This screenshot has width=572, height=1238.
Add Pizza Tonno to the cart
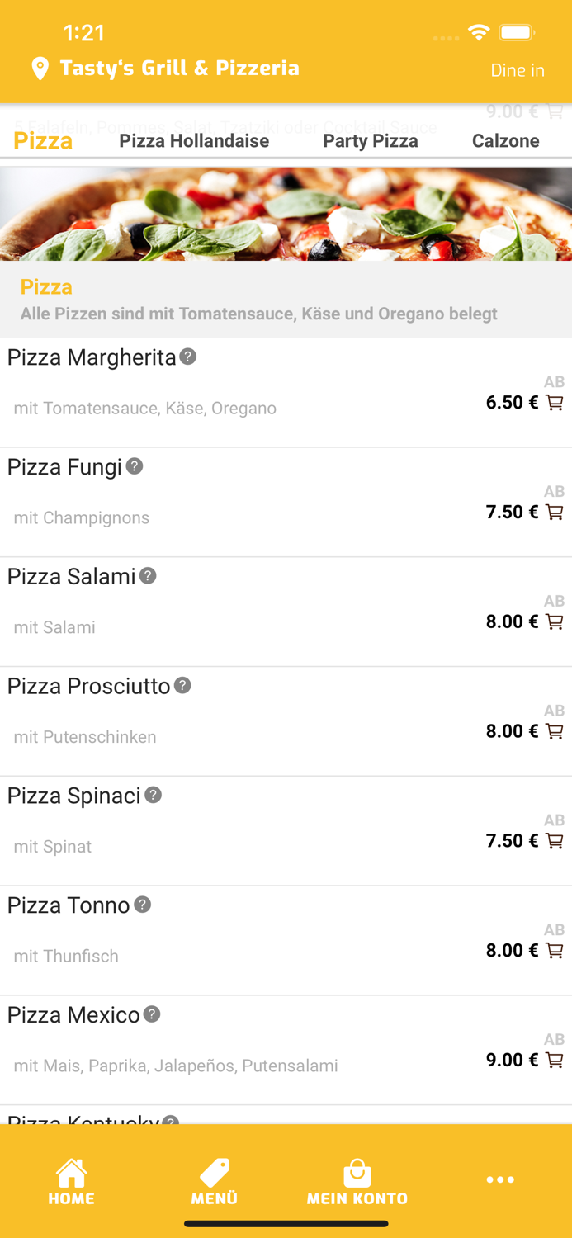point(554,950)
